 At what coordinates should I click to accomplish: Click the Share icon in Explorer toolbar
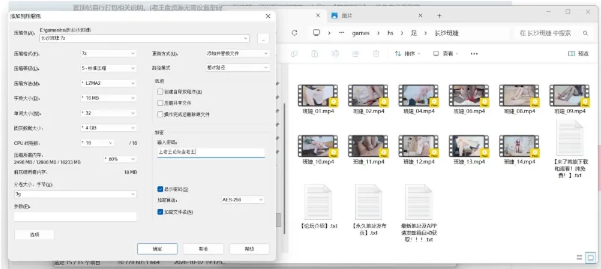click(356, 54)
